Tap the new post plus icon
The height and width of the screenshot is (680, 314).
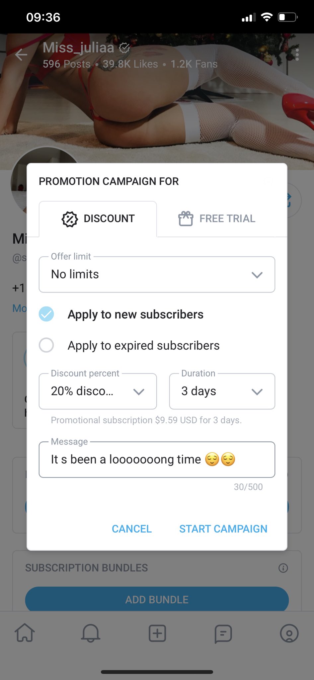point(157,633)
